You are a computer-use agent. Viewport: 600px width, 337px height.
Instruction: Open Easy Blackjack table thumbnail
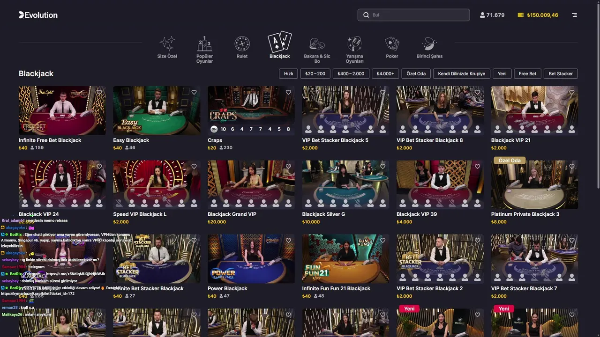click(x=157, y=110)
